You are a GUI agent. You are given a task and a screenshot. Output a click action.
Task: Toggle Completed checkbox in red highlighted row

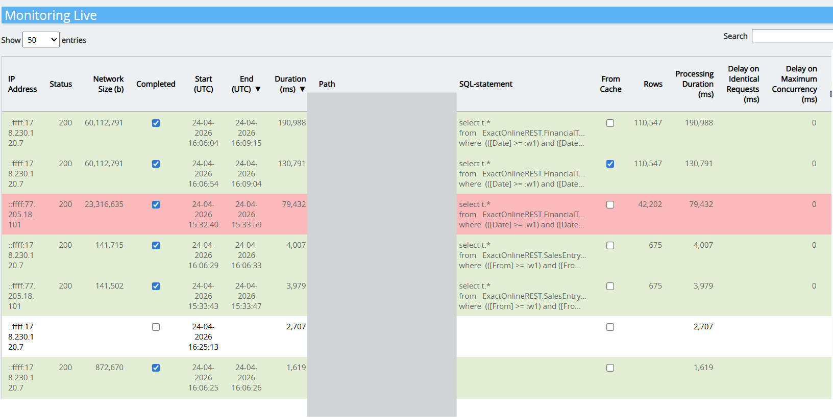click(156, 205)
